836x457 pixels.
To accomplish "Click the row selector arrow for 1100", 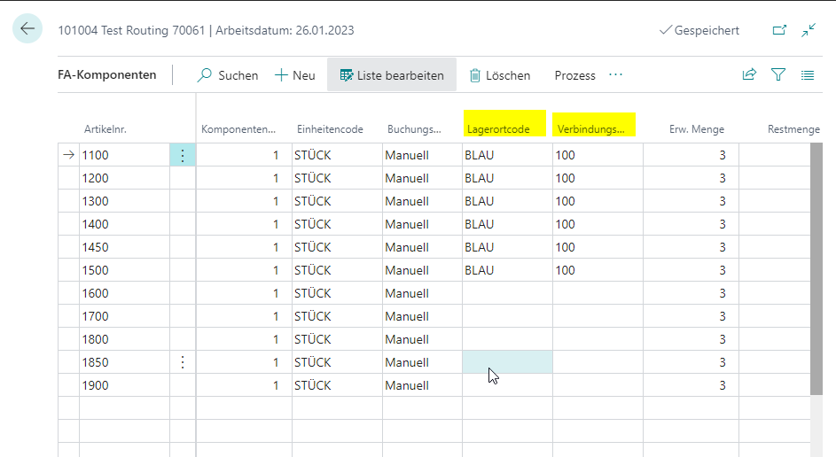I will tap(68, 155).
